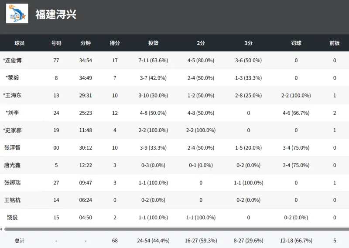
Task: Click the 分钟 column header
Action: [86, 43]
